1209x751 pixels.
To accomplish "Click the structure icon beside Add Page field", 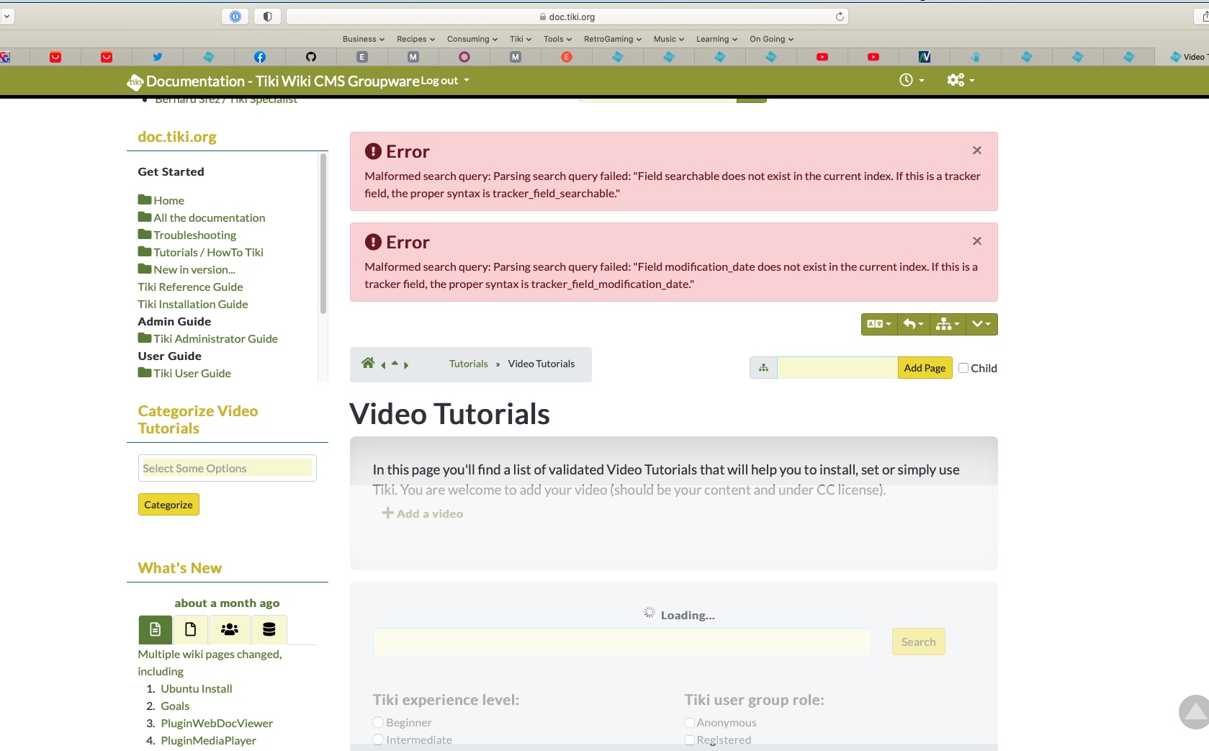I will coord(763,368).
